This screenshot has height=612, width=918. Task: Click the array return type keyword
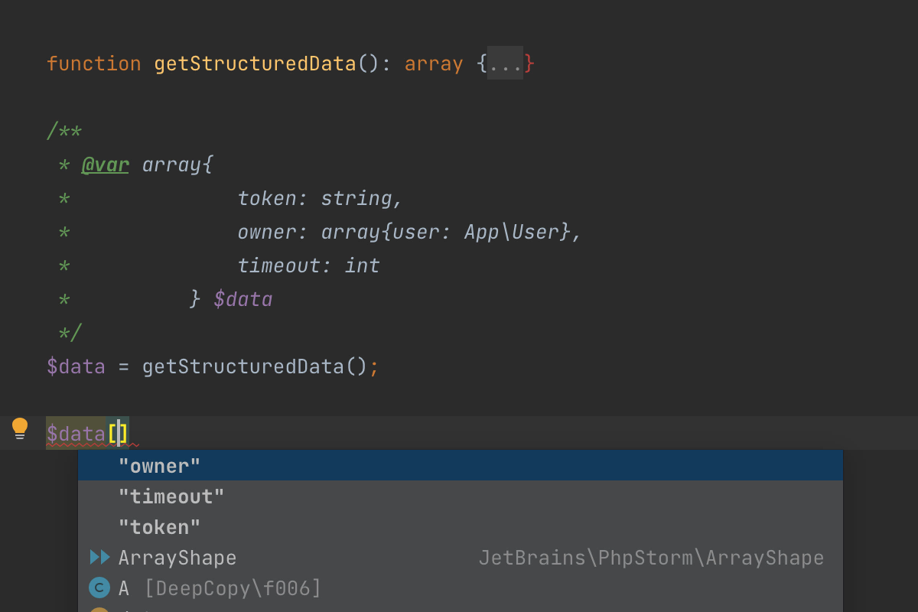[x=434, y=63]
